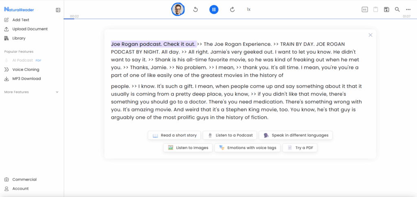
Task: Select AI Podcast feature
Action: click(23, 60)
